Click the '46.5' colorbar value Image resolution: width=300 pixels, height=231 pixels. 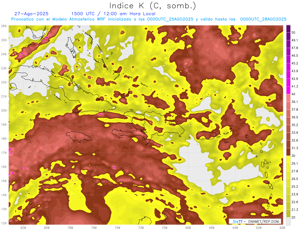[295, 56]
